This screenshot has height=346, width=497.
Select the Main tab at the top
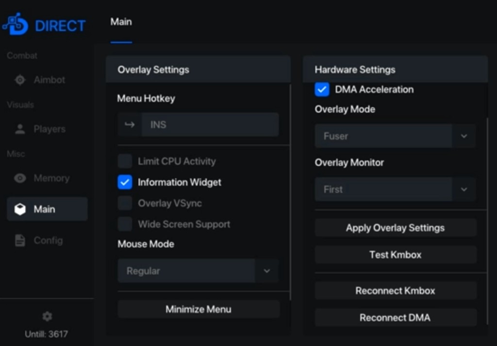click(x=121, y=22)
